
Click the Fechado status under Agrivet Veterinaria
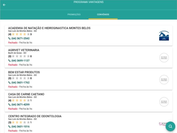(13, 65)
